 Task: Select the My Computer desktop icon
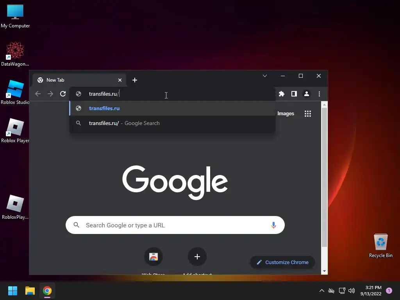point(15,16)
